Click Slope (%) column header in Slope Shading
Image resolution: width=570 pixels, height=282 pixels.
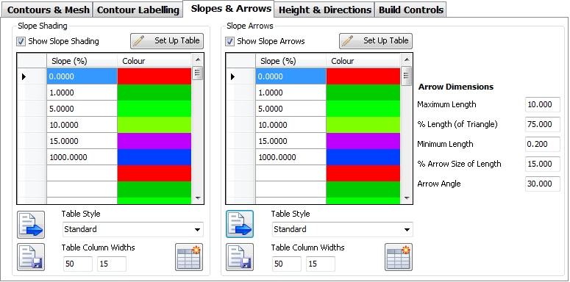click(82, 61)
